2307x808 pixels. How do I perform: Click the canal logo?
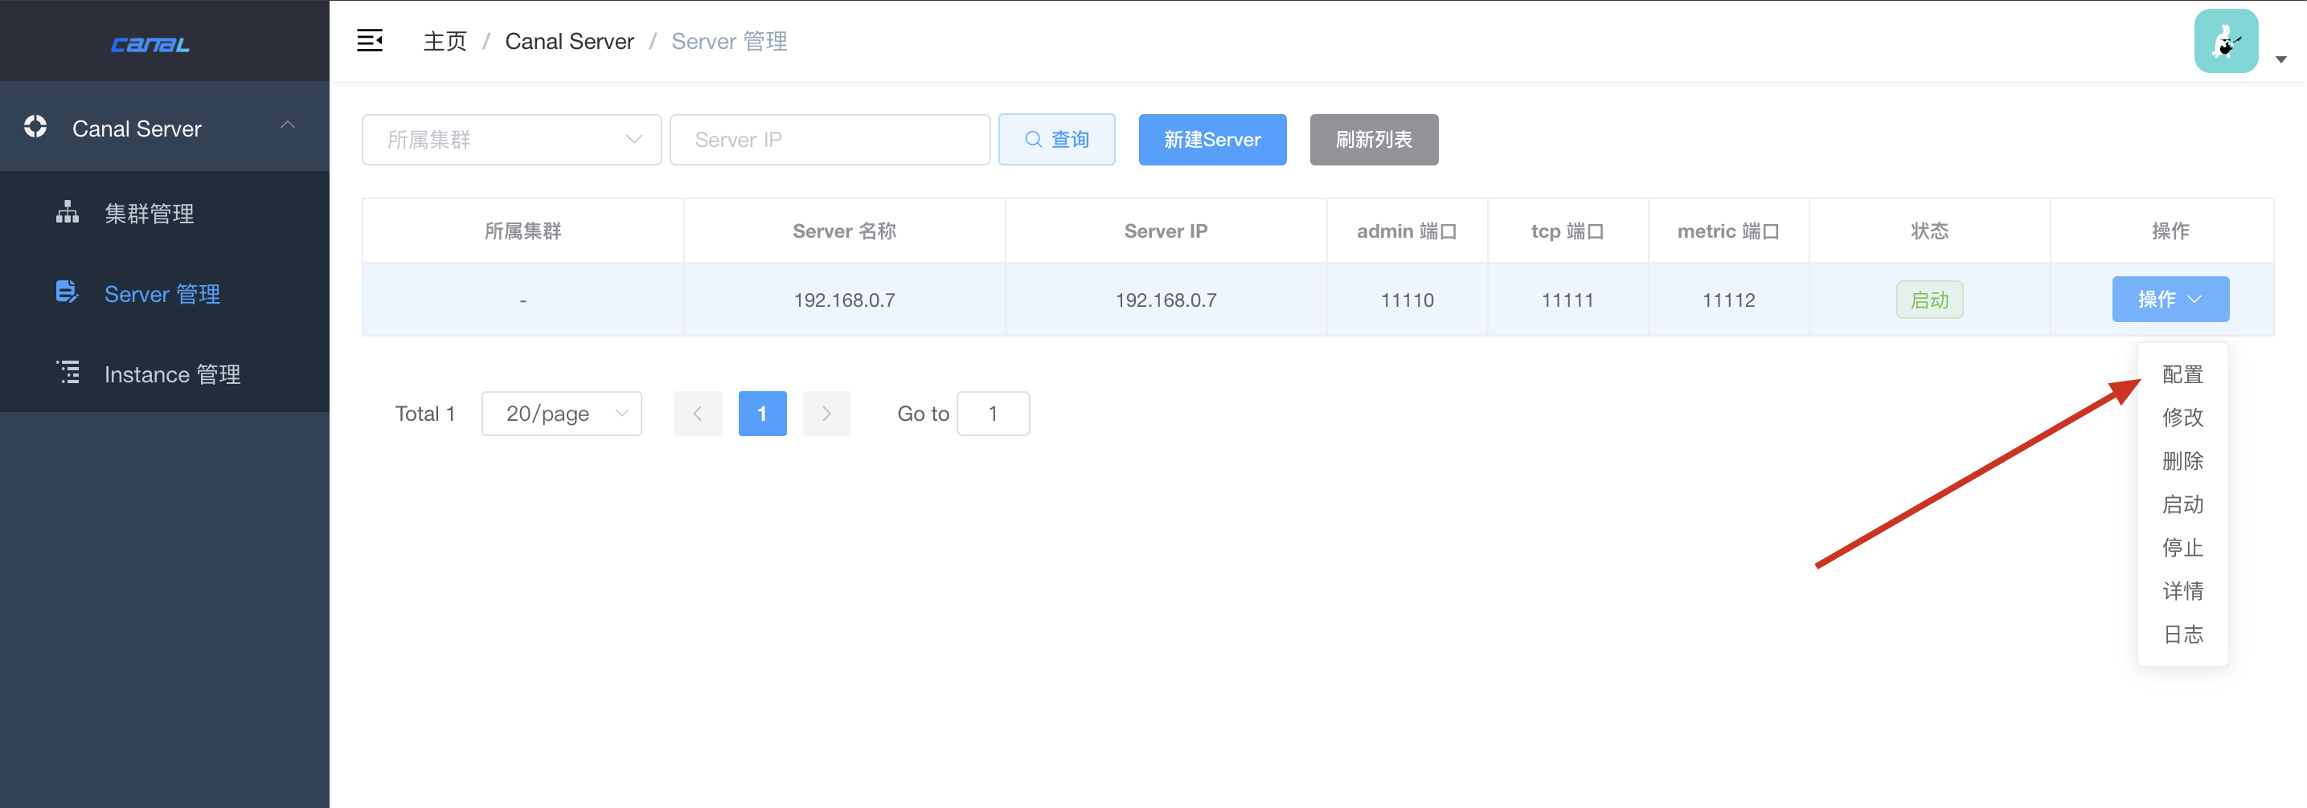tap(150, 44)
